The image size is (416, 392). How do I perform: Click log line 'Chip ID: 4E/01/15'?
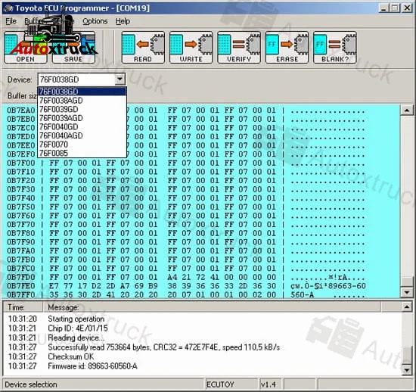point(78,328)
